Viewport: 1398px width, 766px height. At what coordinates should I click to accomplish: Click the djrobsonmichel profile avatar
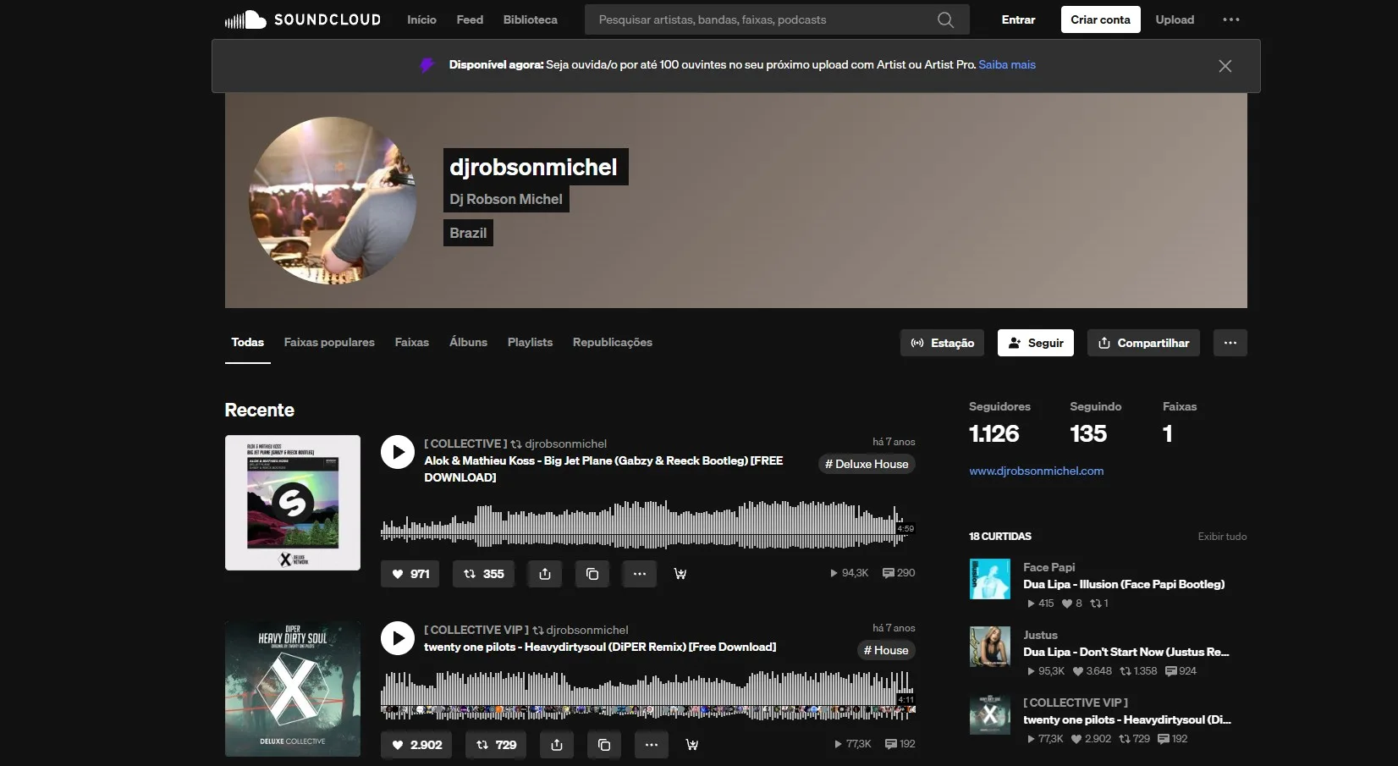(x=333, y=201)
